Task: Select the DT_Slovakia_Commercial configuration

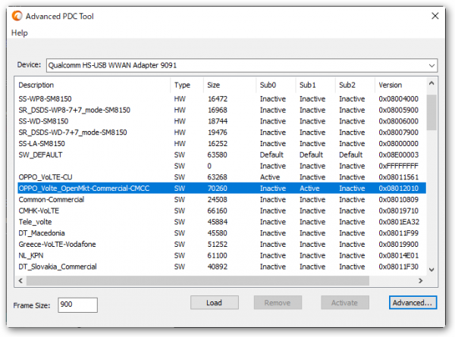Action: (x=221, y=267)
